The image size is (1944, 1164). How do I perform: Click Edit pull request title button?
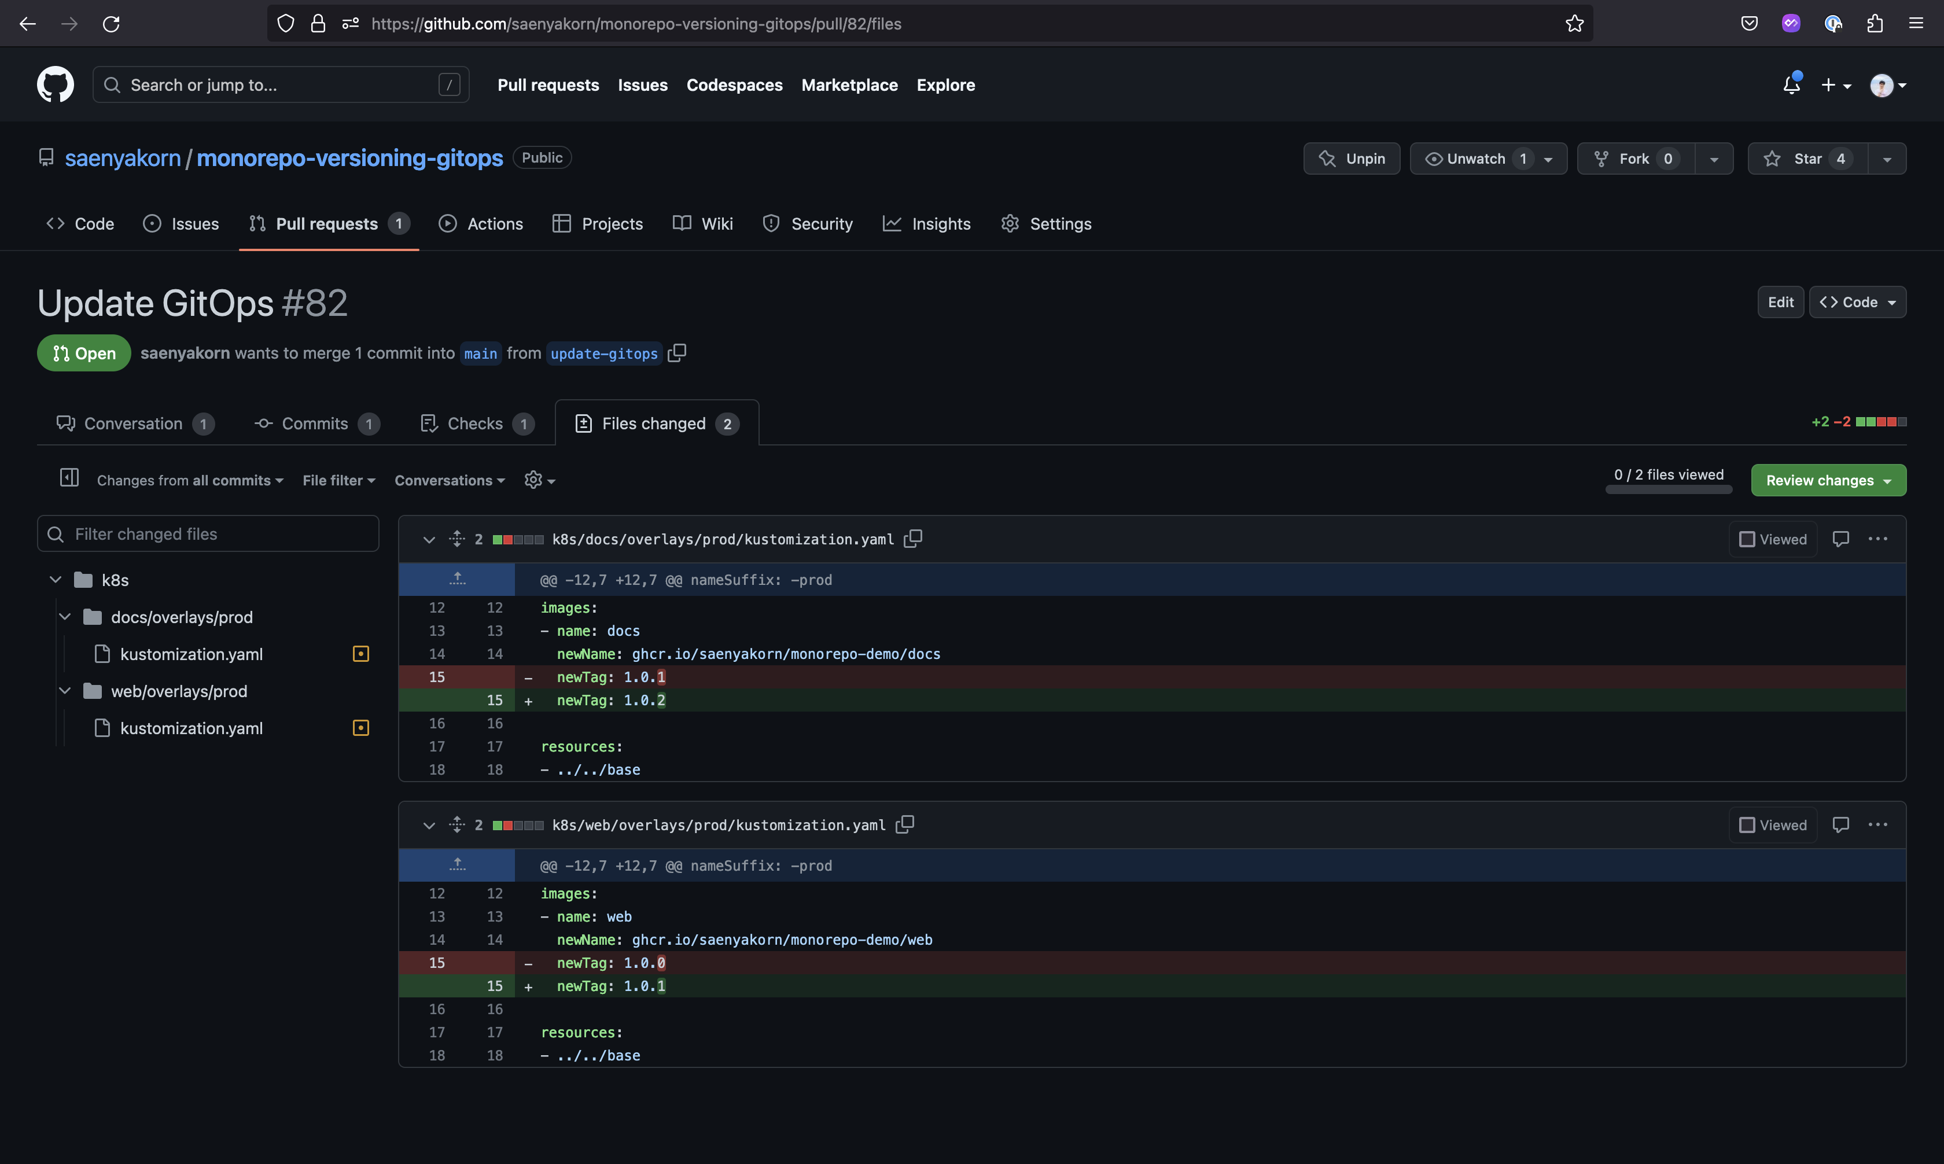click(1780, 302)
